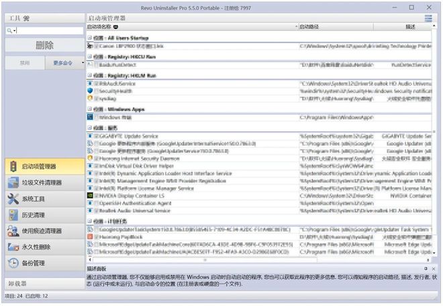Click the RtkAudUService entry icon
This screenshot has height=306, width=443.
90,83
